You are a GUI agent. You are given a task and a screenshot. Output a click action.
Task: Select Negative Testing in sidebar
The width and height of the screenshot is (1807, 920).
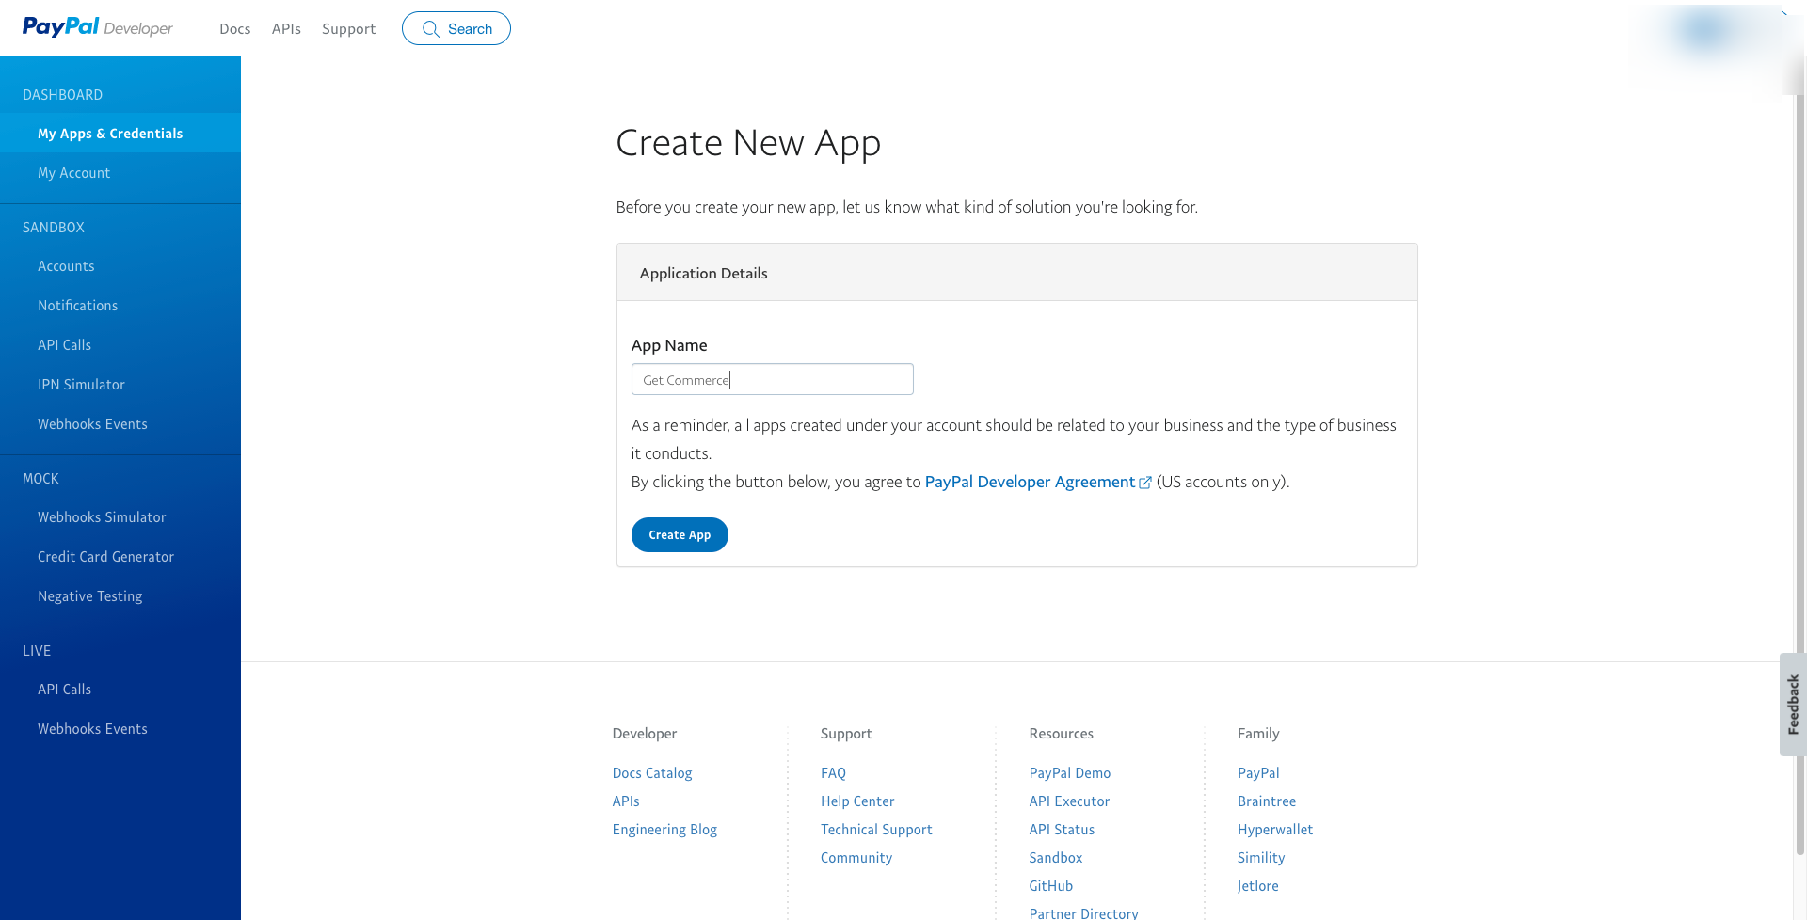89,596
